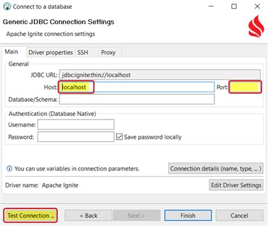
Task: Click the Apache Ignite flame logo
Action: 256,27
